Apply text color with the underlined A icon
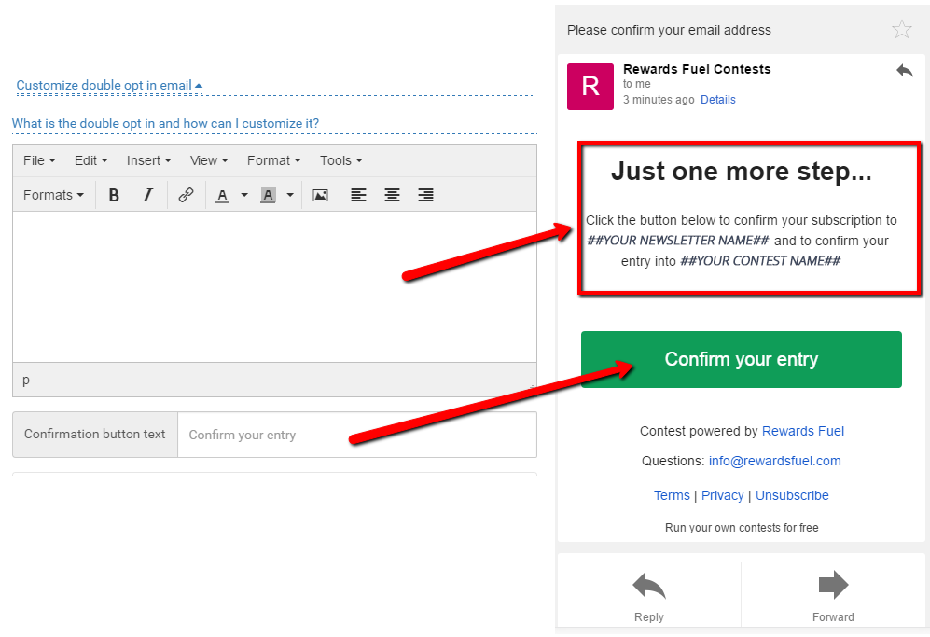 click(x=222, y=195)
